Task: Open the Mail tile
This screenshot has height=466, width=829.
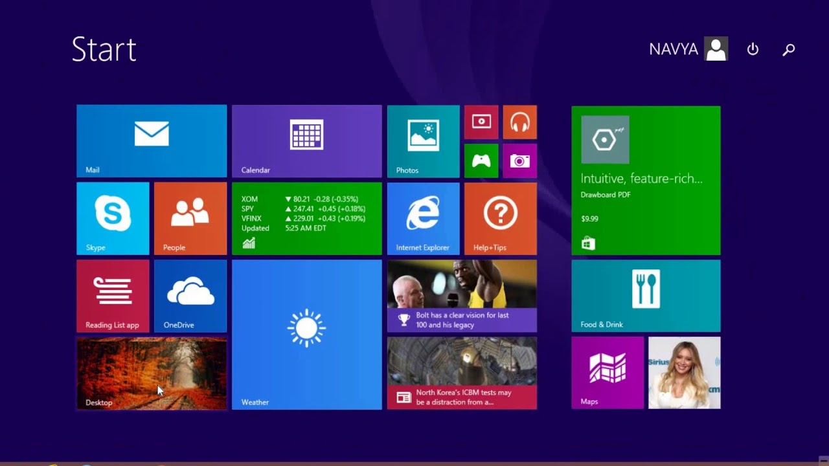Action: tap(152, 141)
